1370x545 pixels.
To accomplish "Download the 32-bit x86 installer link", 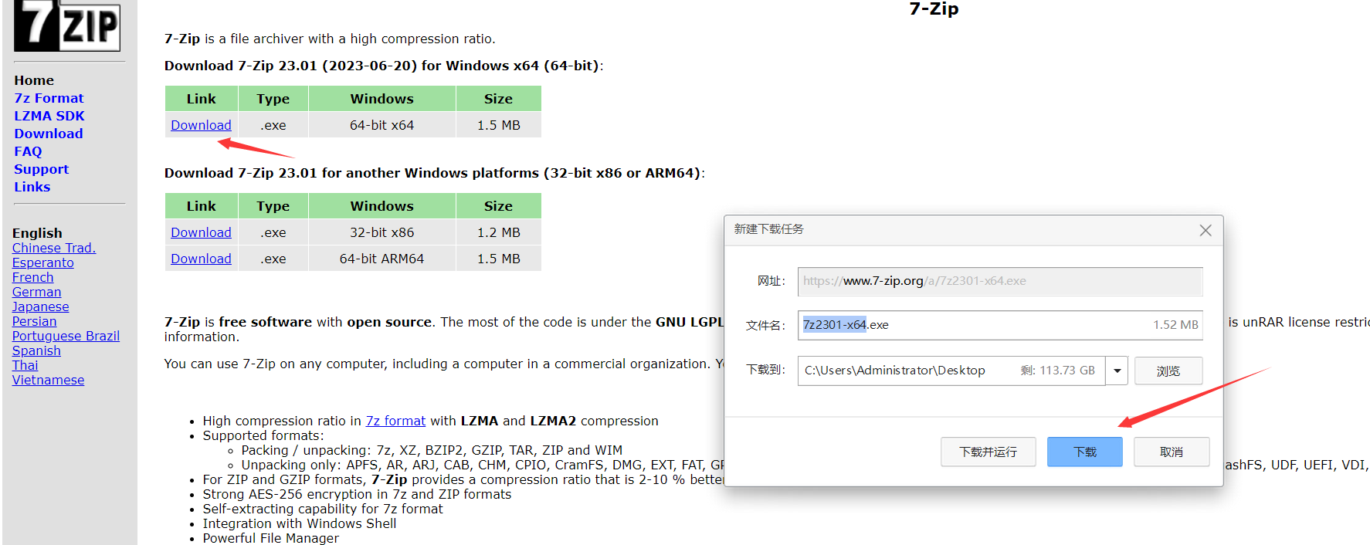I will pos(201,232).
